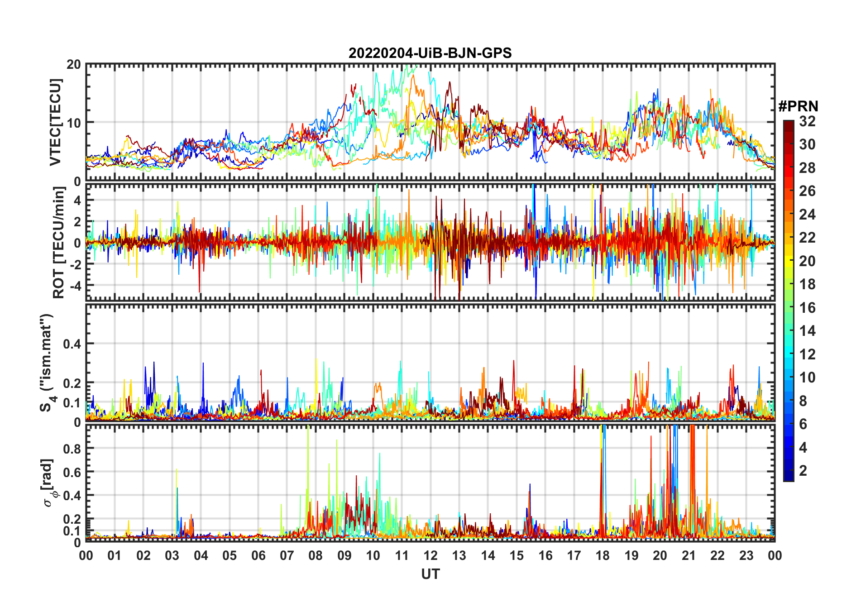Click the PRN colorbar gradient strip
Image resolution: width=861 pixels, height=602 pixels.
pos(789,301)
